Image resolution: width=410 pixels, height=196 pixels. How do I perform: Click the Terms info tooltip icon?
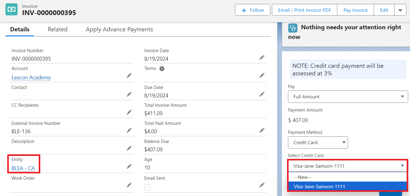click(162, 68)
